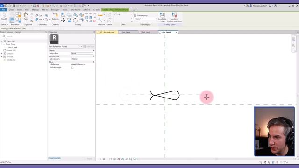299x168 pixels.
Task: Expand the Groups tree node
Action: (x=2, y=57)
